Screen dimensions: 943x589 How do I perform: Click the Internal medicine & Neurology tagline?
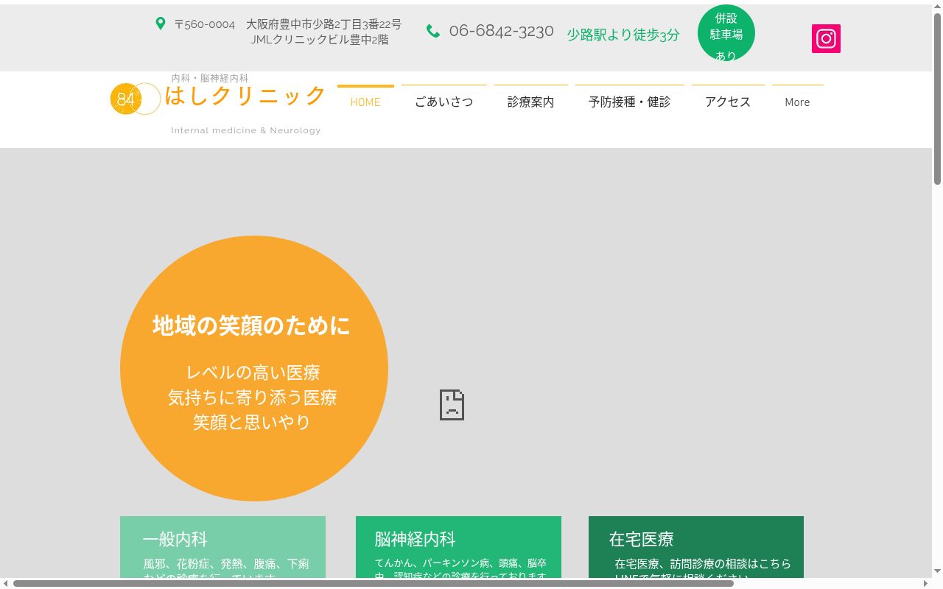click(x=246, y=130)
